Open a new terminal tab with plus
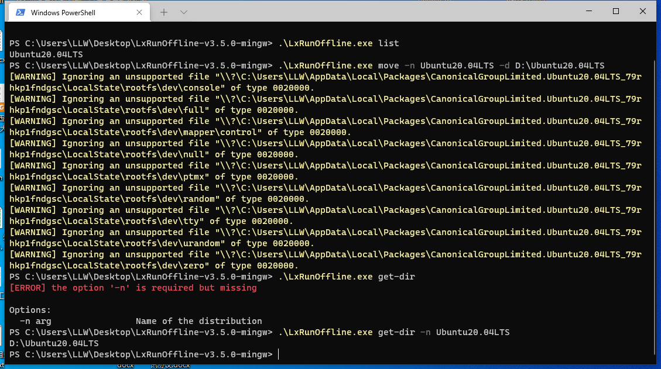Viewport: 661px width, 369px height. pos(163,13)
